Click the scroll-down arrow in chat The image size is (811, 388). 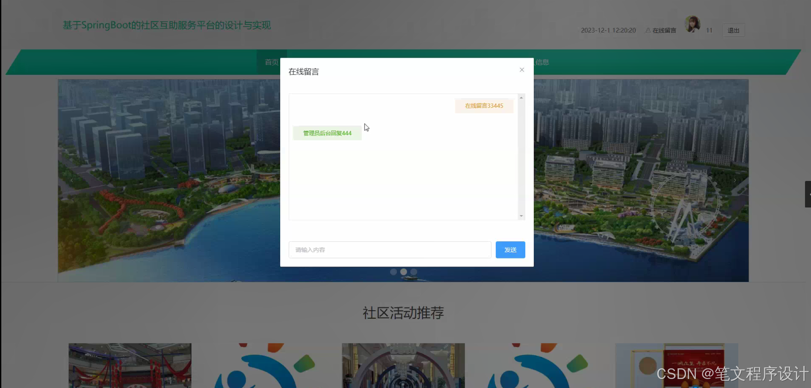click(x=521, y=216)
